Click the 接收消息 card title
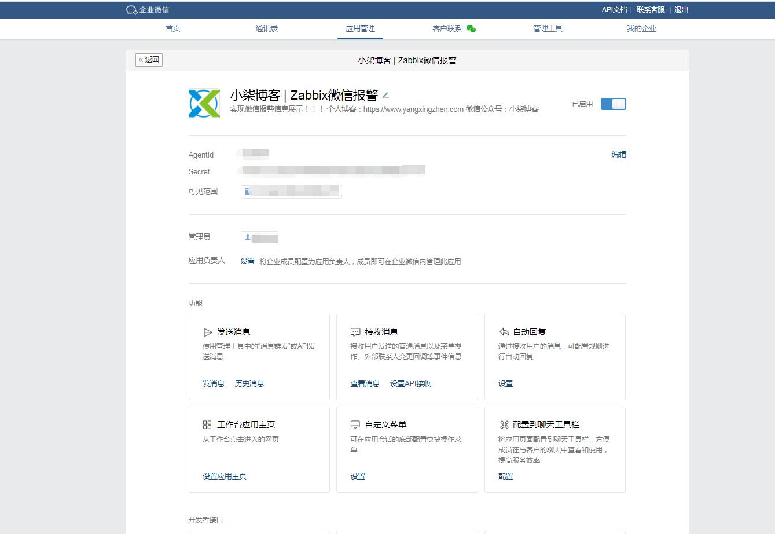 click(381, 332)
